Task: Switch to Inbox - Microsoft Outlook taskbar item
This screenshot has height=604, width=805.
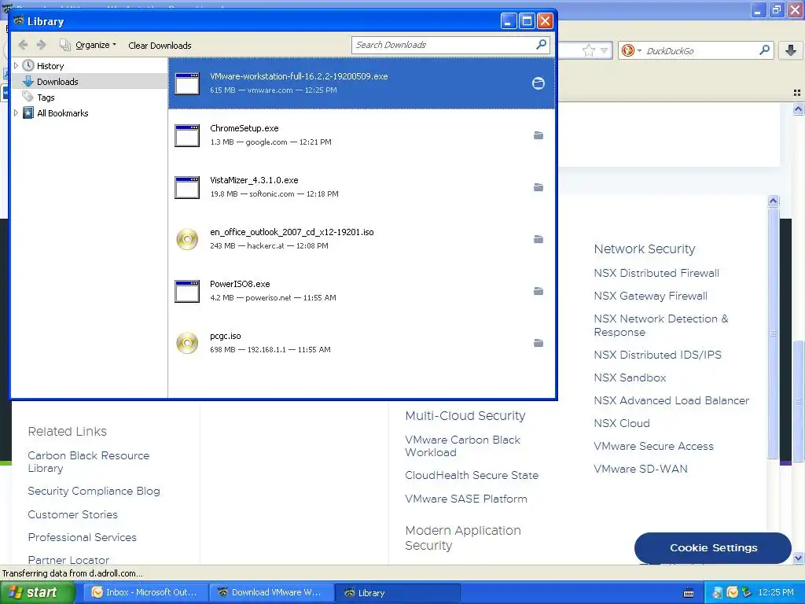Action: coord(148,592)
